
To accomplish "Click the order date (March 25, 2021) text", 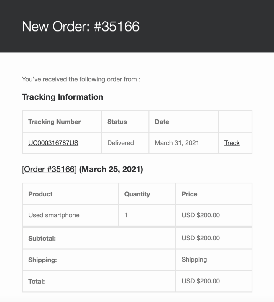I will (111, 169).
